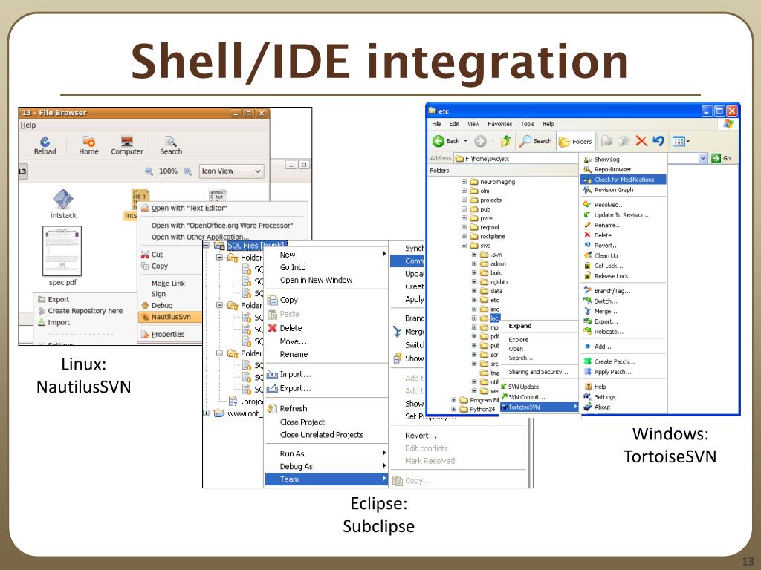The height and width of the screenshot is (570, 761).
Task: Click Delete with the red X icon in Eclipse
Action: pos(291,328)
